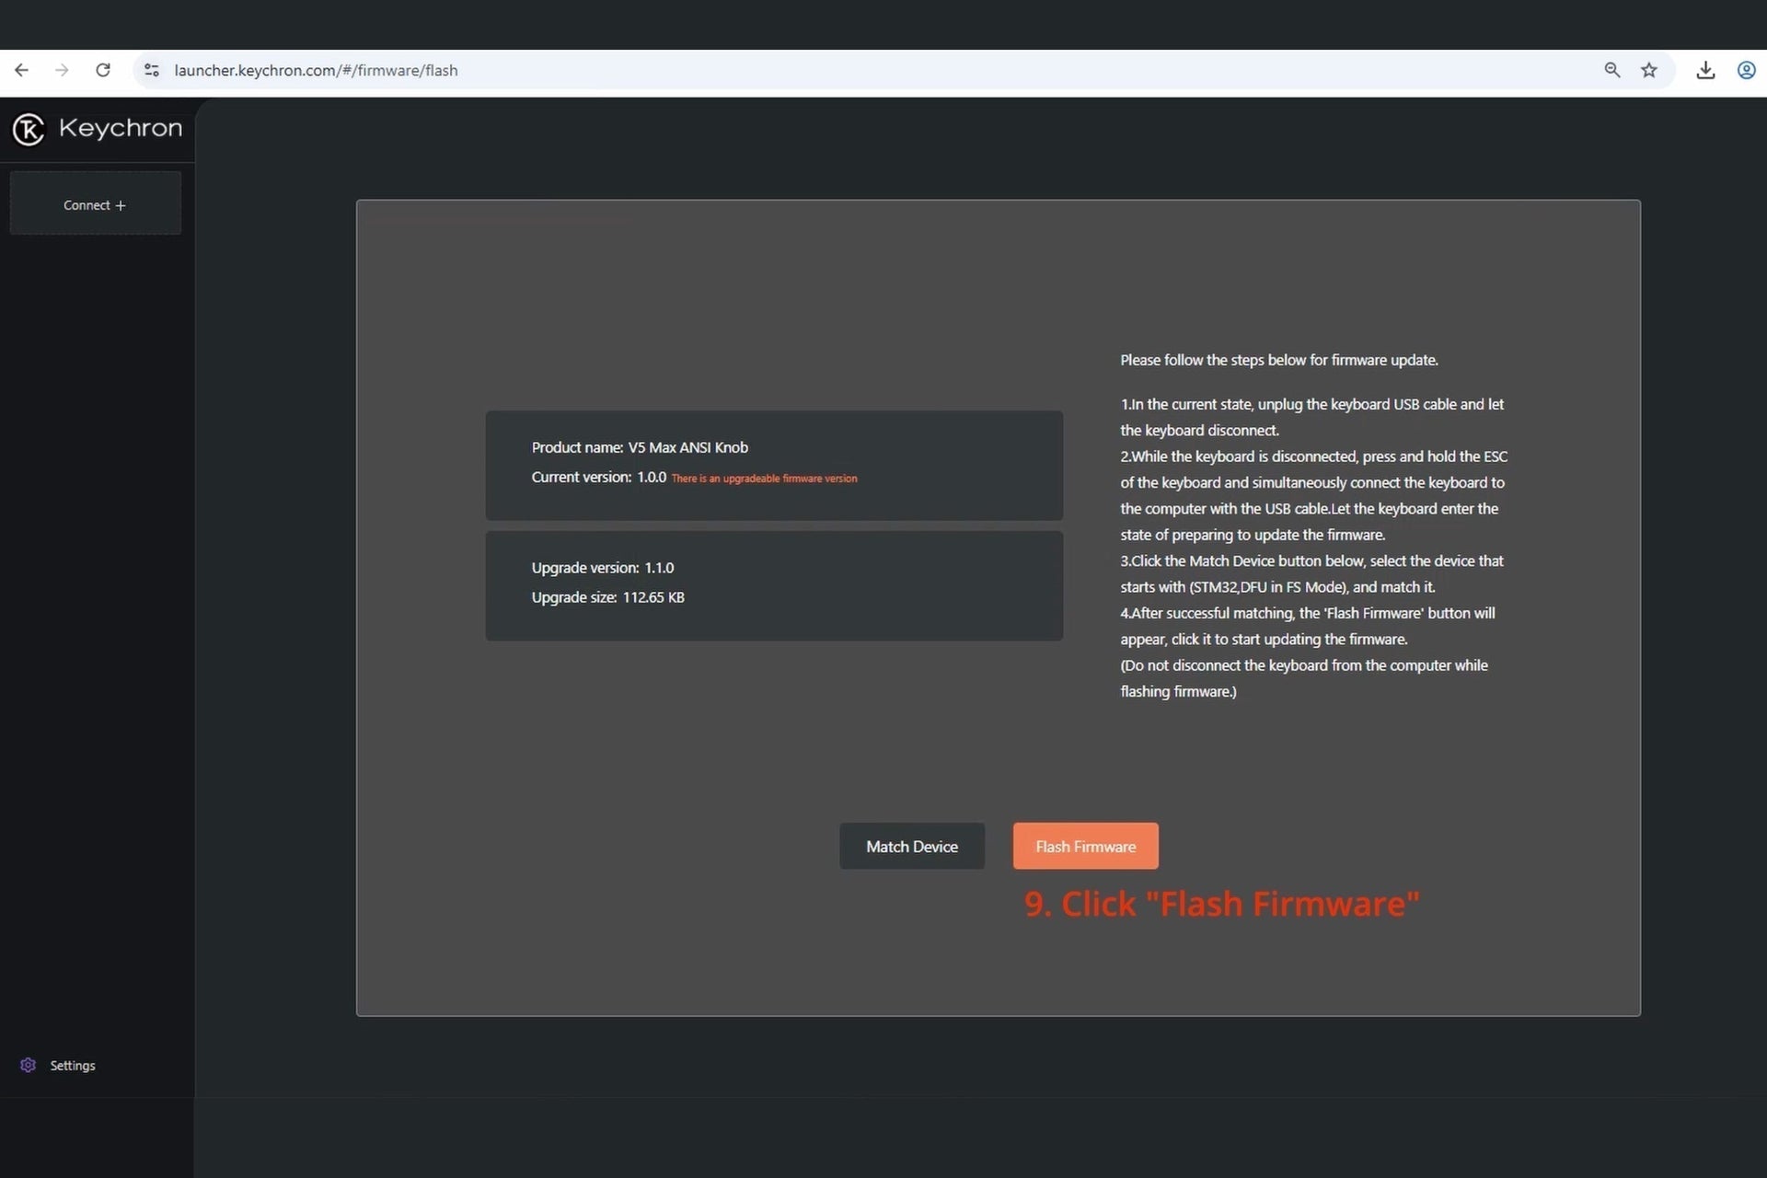
Task: Click the orange Flash Firmware button
Action: pyautogui.click(x=1085, y=846)
